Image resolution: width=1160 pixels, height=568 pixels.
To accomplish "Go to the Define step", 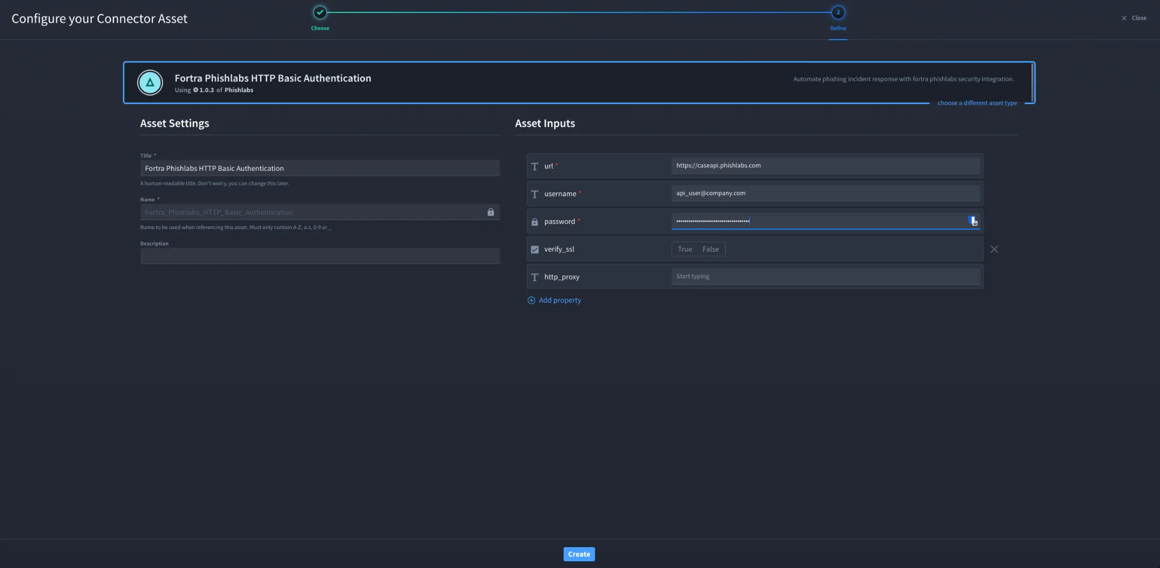I will pyautogui.click(x=838, y=18).
